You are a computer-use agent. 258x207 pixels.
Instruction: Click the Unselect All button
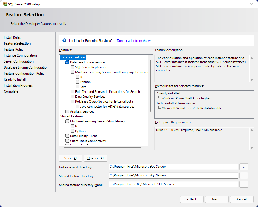pyautogui.click(x=96, y=158)
